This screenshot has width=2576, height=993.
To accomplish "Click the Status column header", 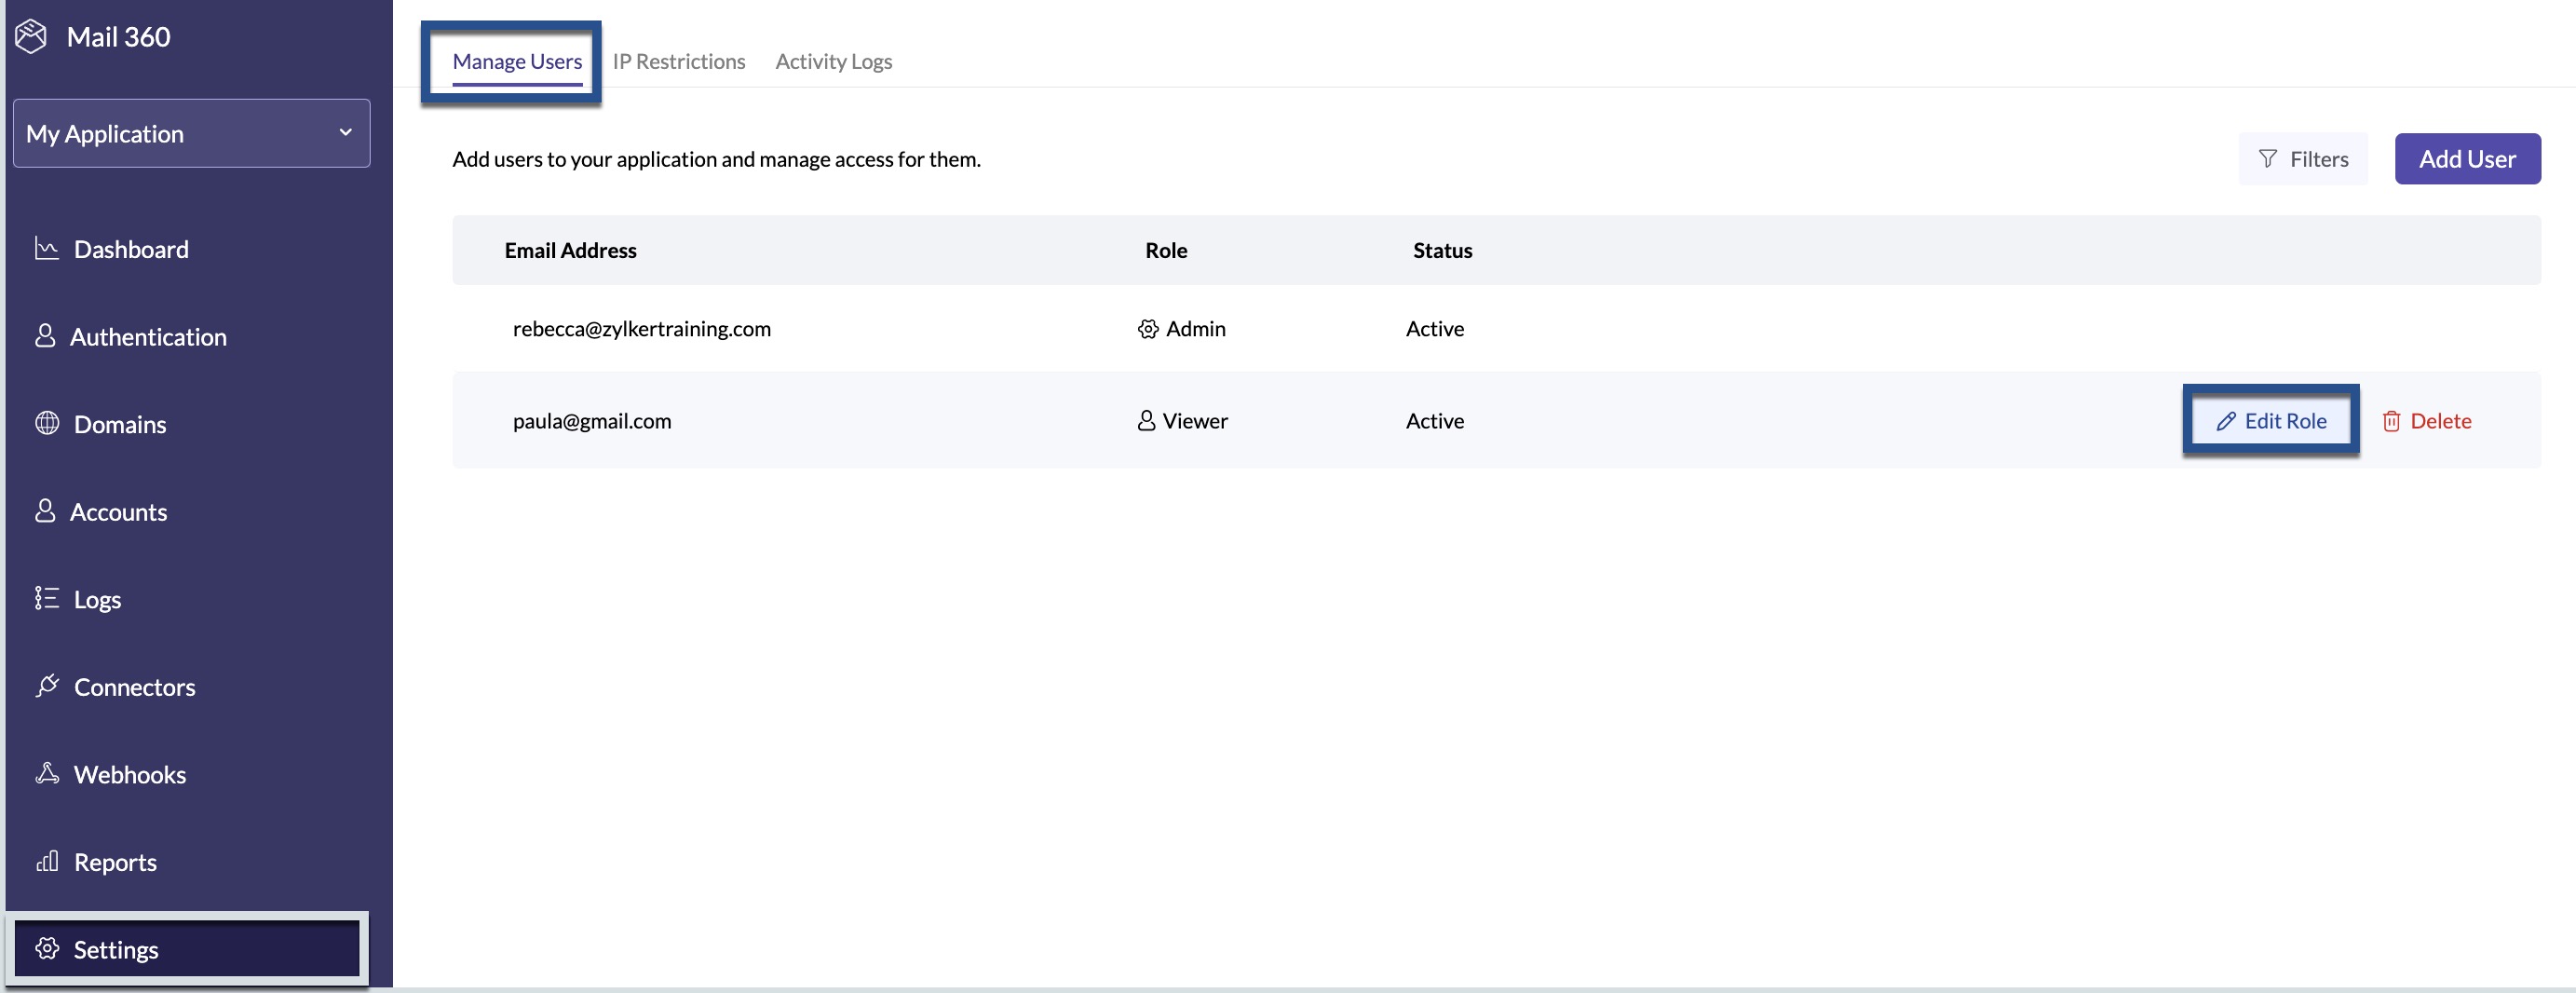I will point(1442,250).
